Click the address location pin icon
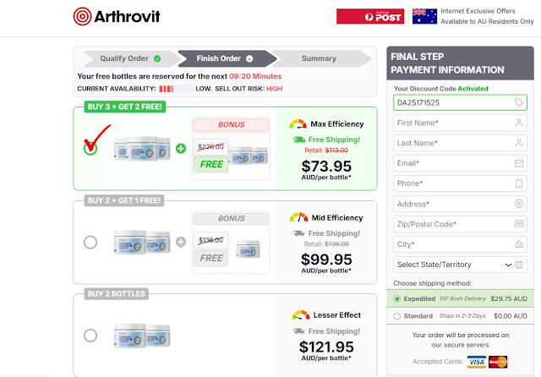The width and height of the screenshot is (541, 377). [x=519, y=204]
